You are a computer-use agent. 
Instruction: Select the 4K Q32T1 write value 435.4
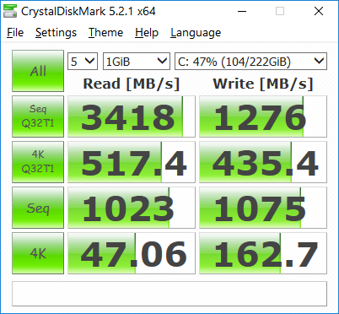263,162
